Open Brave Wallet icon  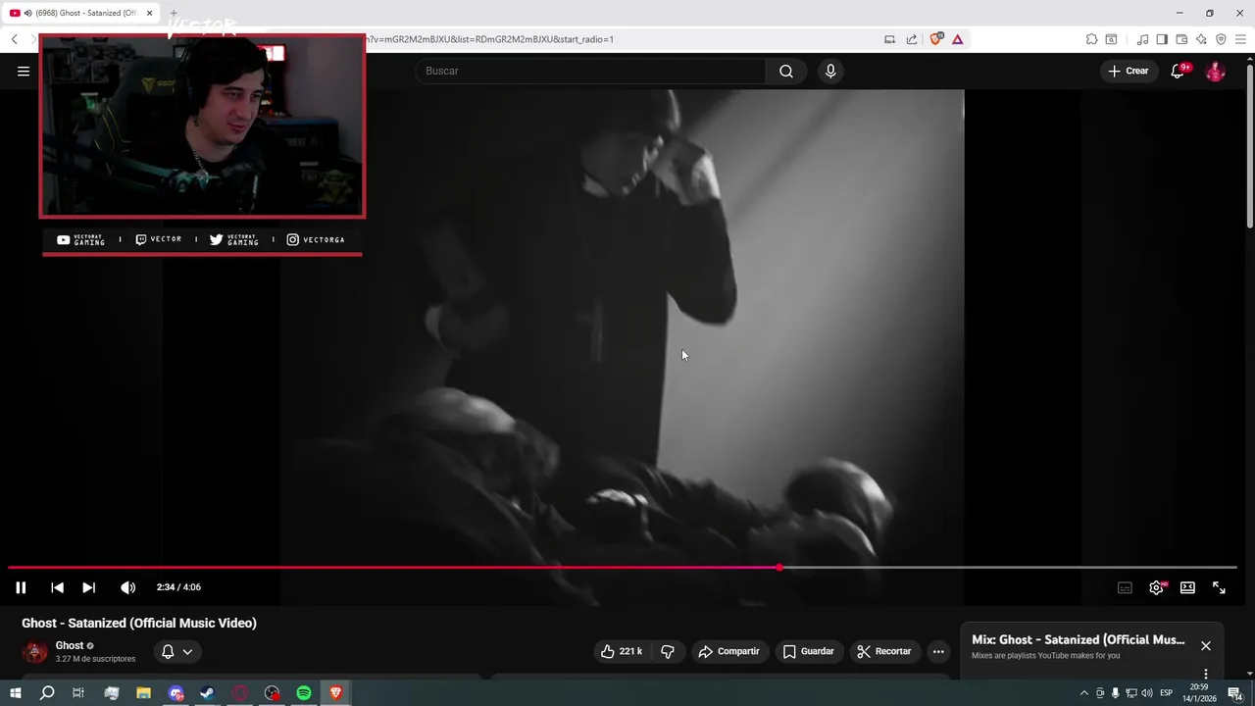click(x=1181, y=39)
